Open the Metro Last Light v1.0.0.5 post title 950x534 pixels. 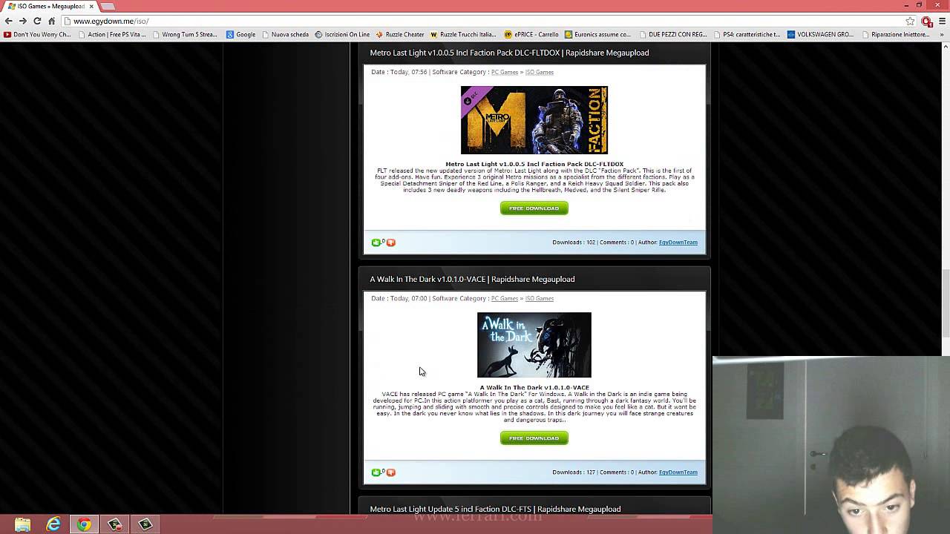[x=509, y=53]
